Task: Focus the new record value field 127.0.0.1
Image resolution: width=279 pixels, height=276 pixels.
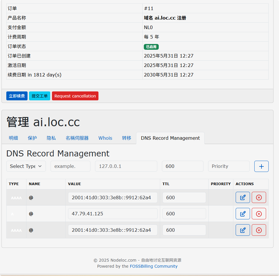Action: [x=126, y=166]
